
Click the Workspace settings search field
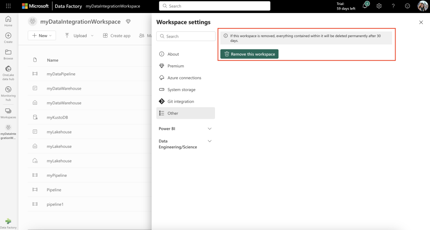[x=186, y=36]
